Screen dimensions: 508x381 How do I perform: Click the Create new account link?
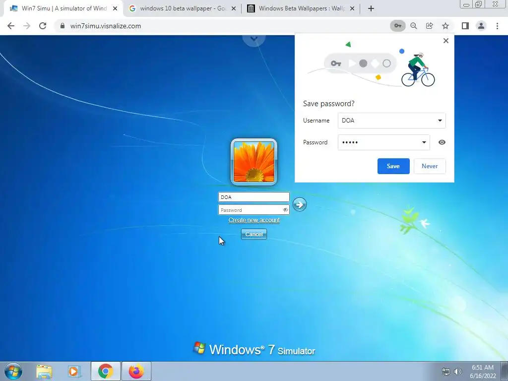click(x=254, y=220)
